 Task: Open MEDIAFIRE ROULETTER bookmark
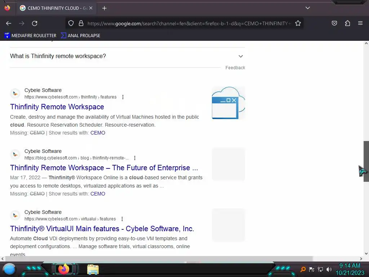point(30,36)
